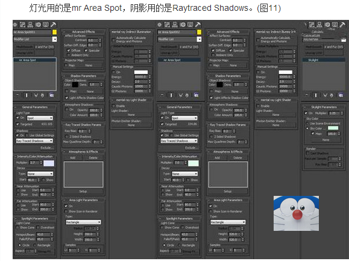The width and height of the screenshot is (349, 261).
Task: Open Display tab icon in Spot001 panel
Action: (x=46, y=25)
